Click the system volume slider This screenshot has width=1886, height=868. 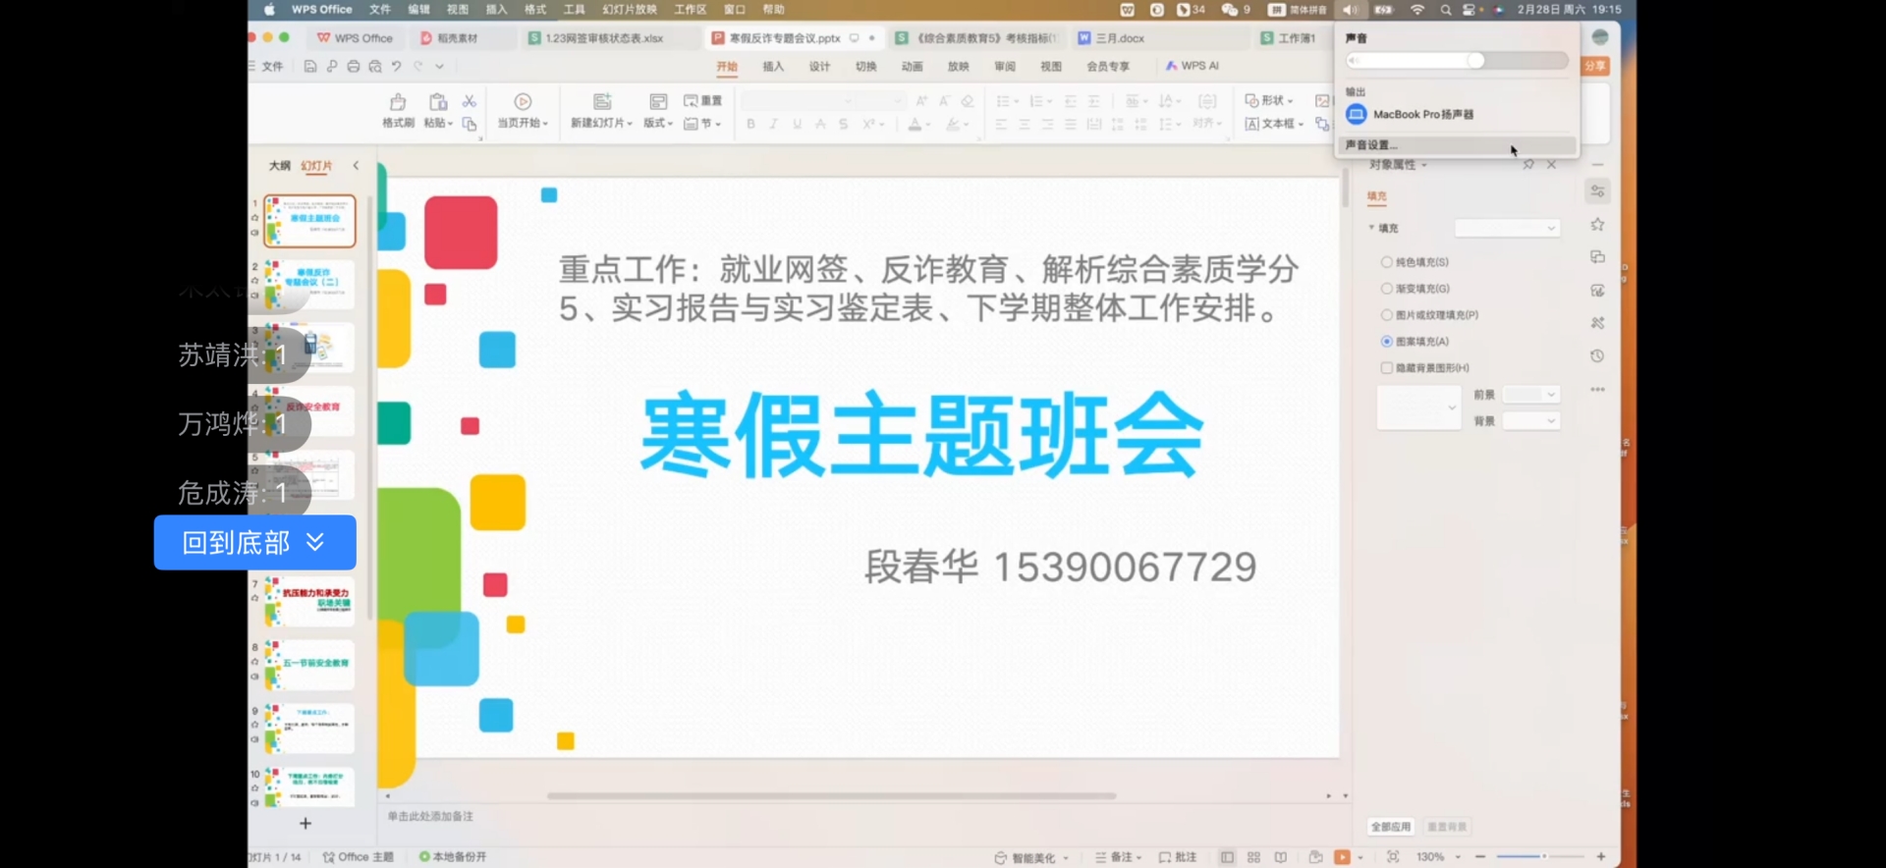[x=1459, y=61]
